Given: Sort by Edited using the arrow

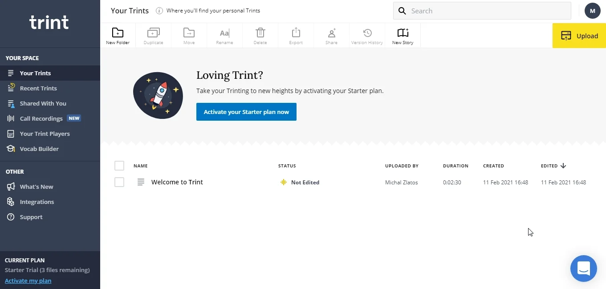Looking at the screenshot, I should pyautogui.click(x=563, y=166).
